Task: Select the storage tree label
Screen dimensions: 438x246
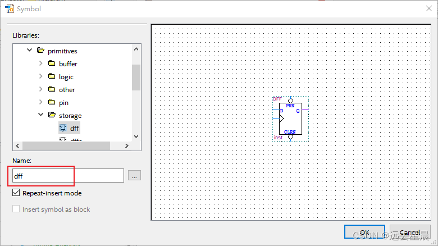Action: click(x=70, y=116)
